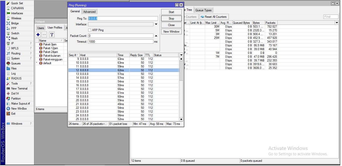This screenshot has height=166, width=342.
Task: Click remove minus icon in Hotspot window
Action: [x=44, y=35]
